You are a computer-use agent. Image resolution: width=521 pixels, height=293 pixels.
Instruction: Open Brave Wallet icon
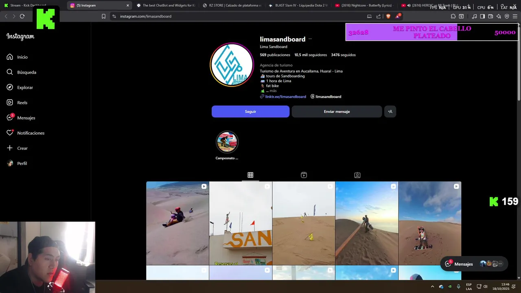tap(490, 16)
